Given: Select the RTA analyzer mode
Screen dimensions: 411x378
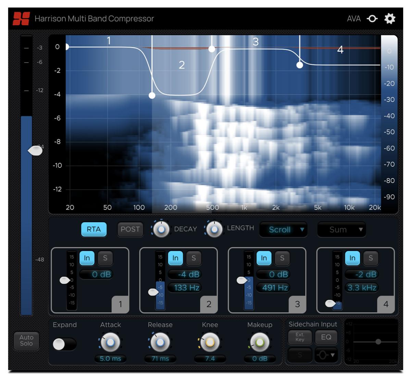Looking at the screenshot, I should 94,229.
